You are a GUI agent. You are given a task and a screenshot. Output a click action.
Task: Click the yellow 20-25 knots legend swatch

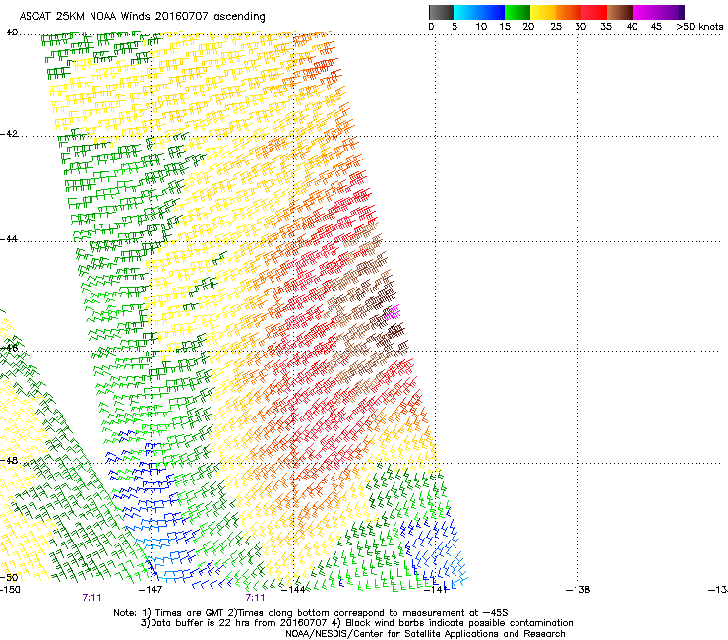[543, 12]
